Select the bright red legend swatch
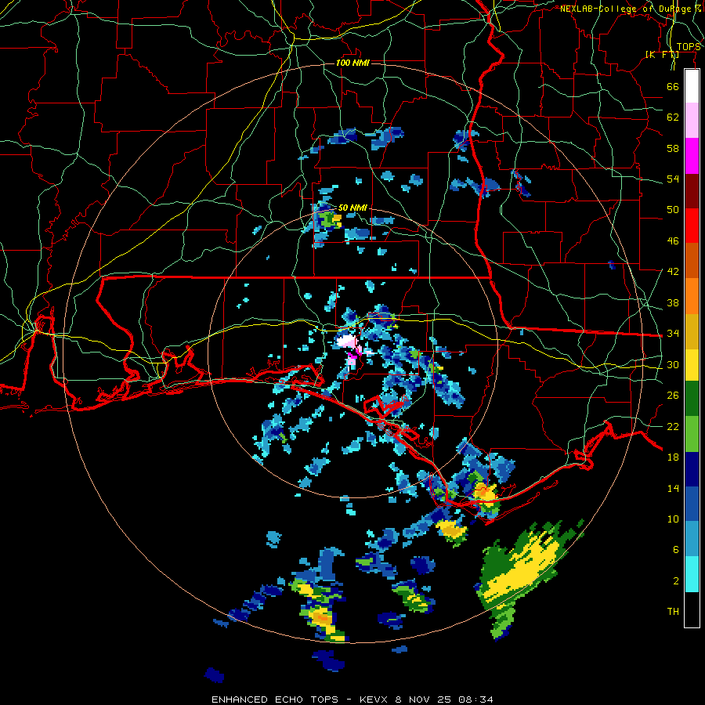The height and width of the screenshot is (705, 705). [692, 226]
